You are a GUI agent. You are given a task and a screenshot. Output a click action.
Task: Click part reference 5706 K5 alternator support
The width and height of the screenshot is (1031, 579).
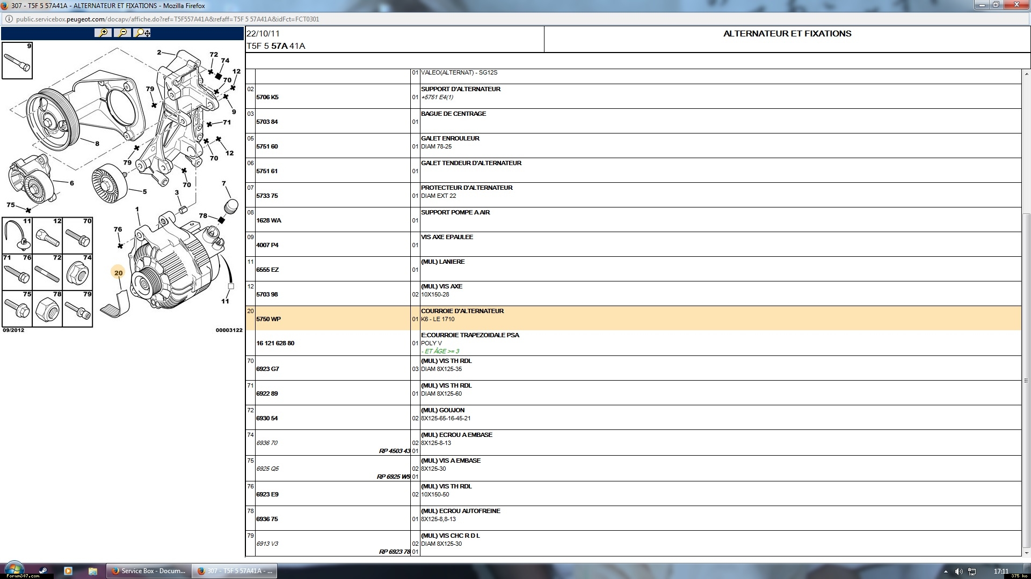[267, 97]
